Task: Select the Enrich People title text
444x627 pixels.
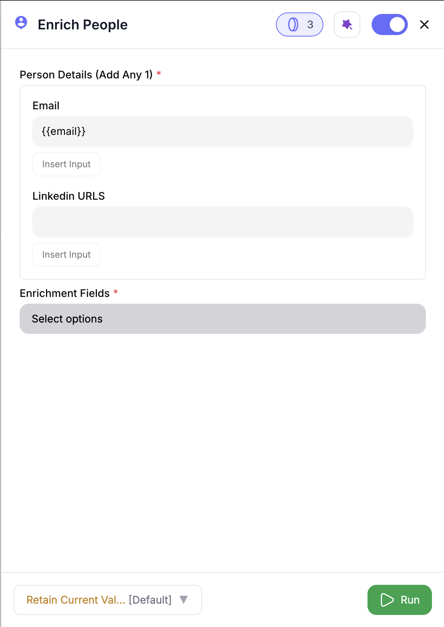Action: [x=82, y=24]
